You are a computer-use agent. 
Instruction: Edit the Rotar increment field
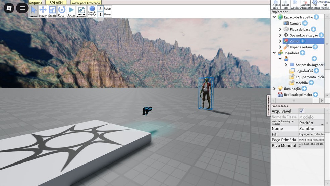coord(100,9)
